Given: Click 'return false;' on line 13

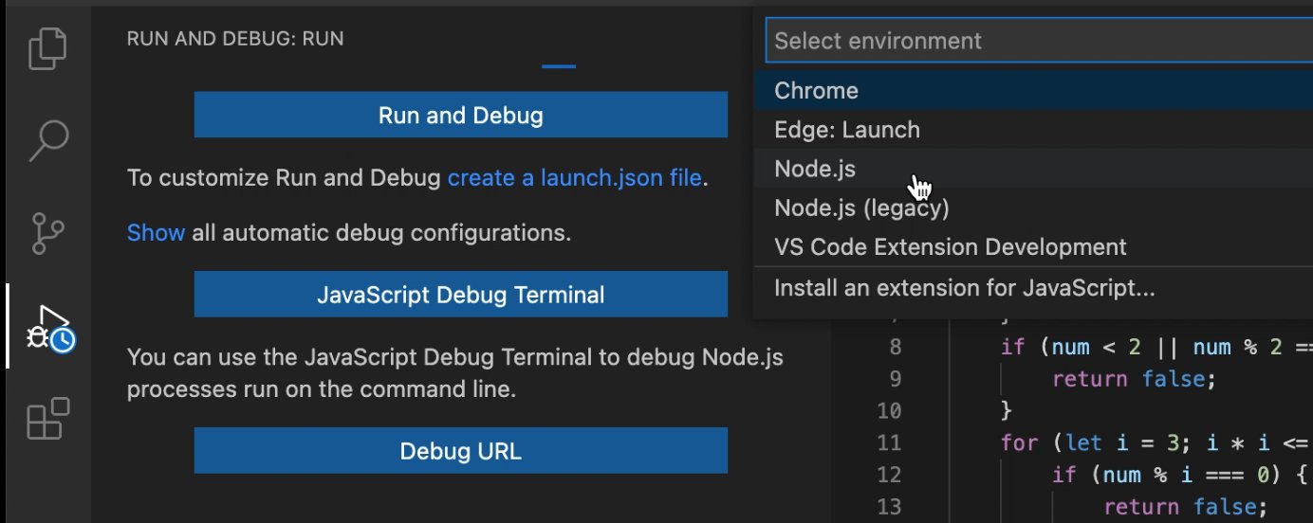Looking at the screenshot, I should [1185, 506].
